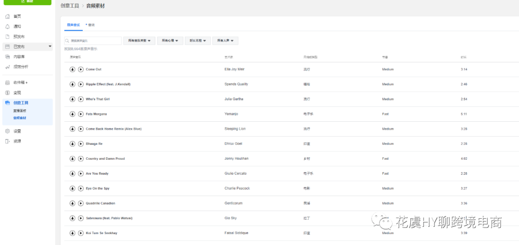Play the track Come Out

point(81,70)
